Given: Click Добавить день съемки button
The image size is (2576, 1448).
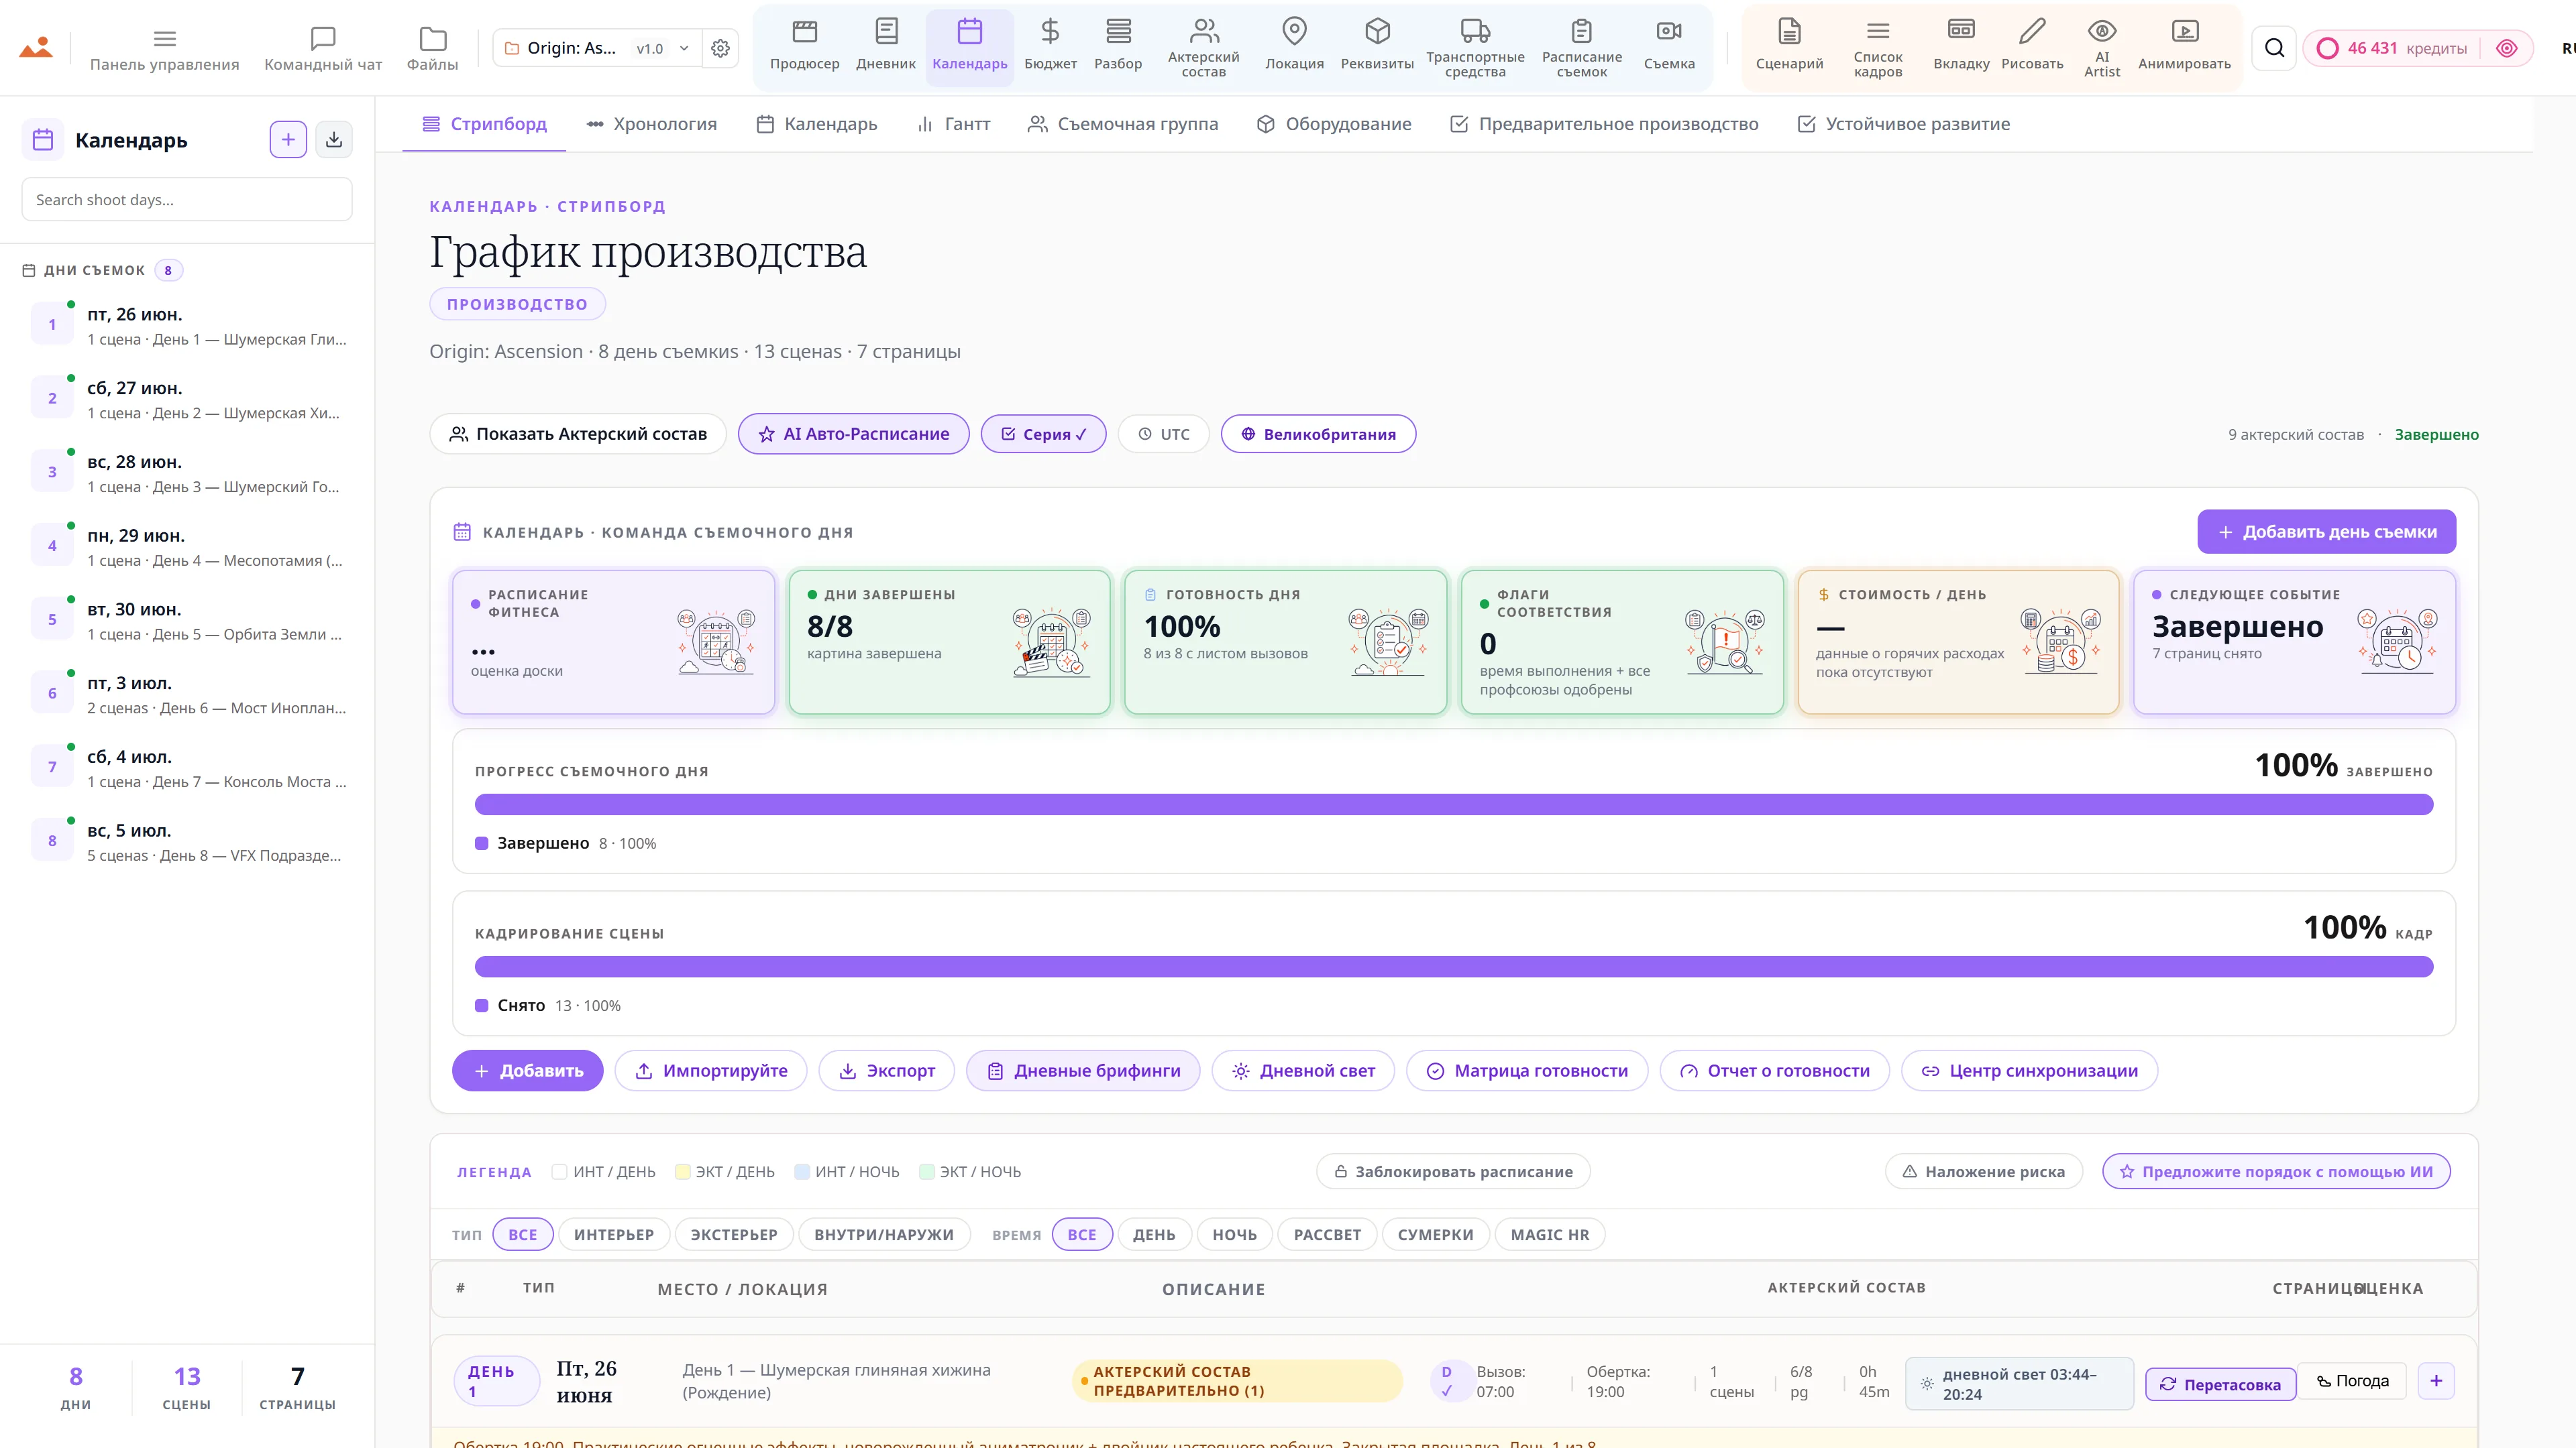Looking at the screenshot, I should click(x=2326, y=532).
